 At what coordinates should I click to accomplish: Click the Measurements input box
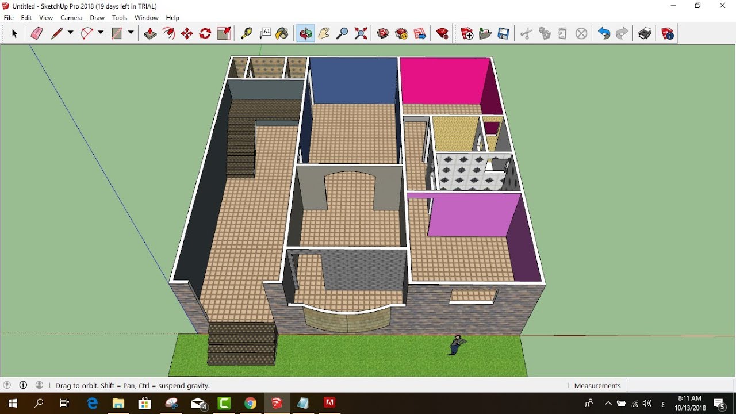[x=679, y=385]
